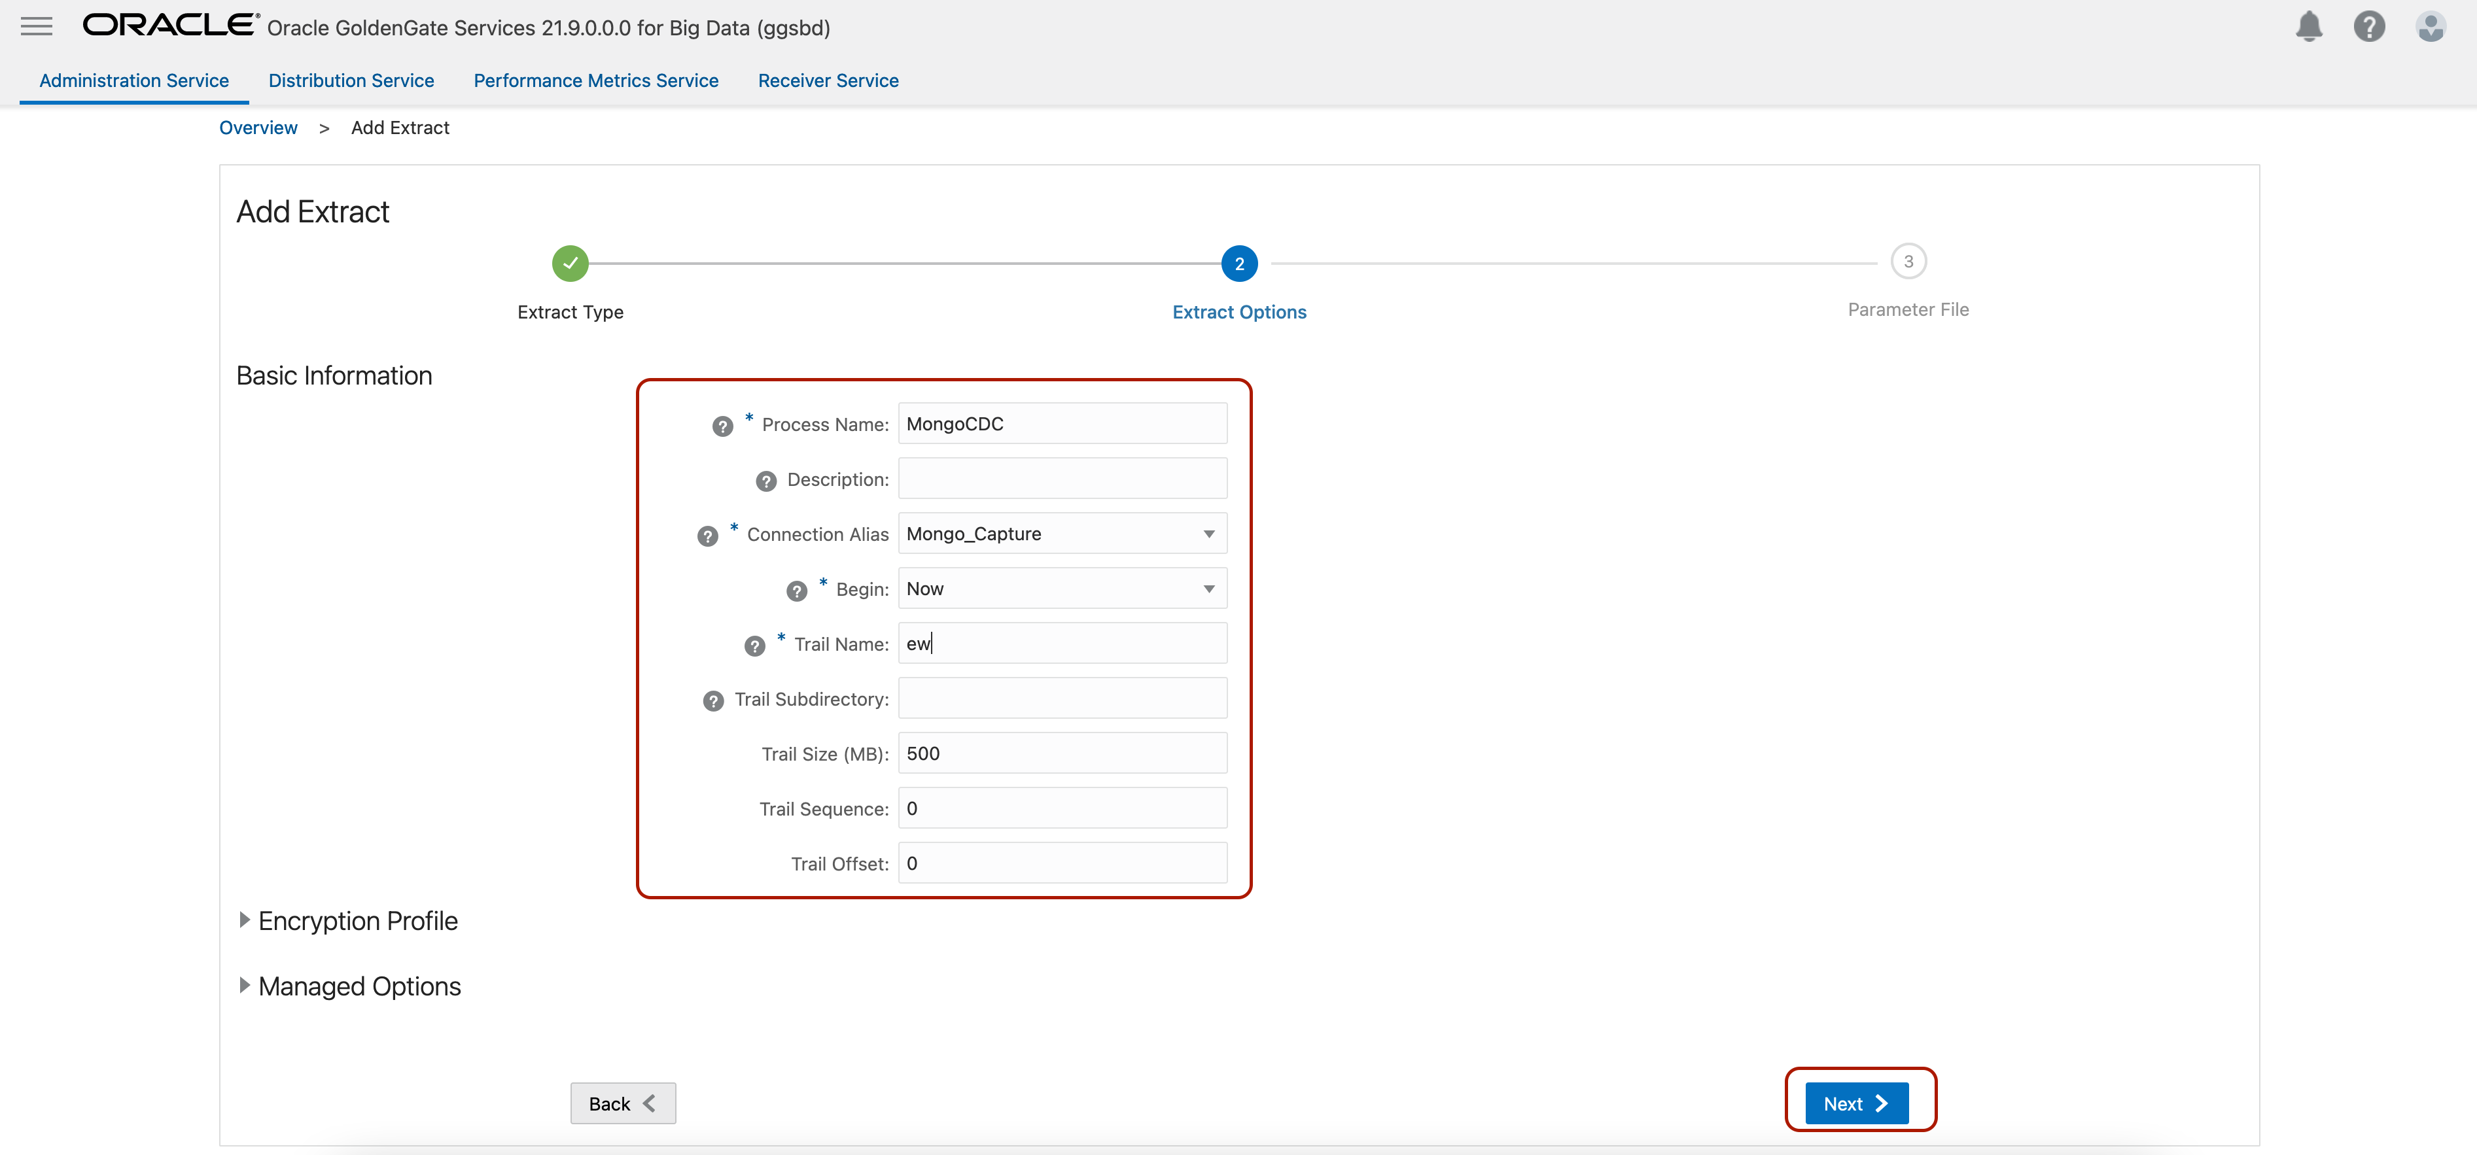Click help icon beside Trail Subdirectory
Image resolution: width=2477 pixels, height=1155 pixels.
(x=712, y=700)
